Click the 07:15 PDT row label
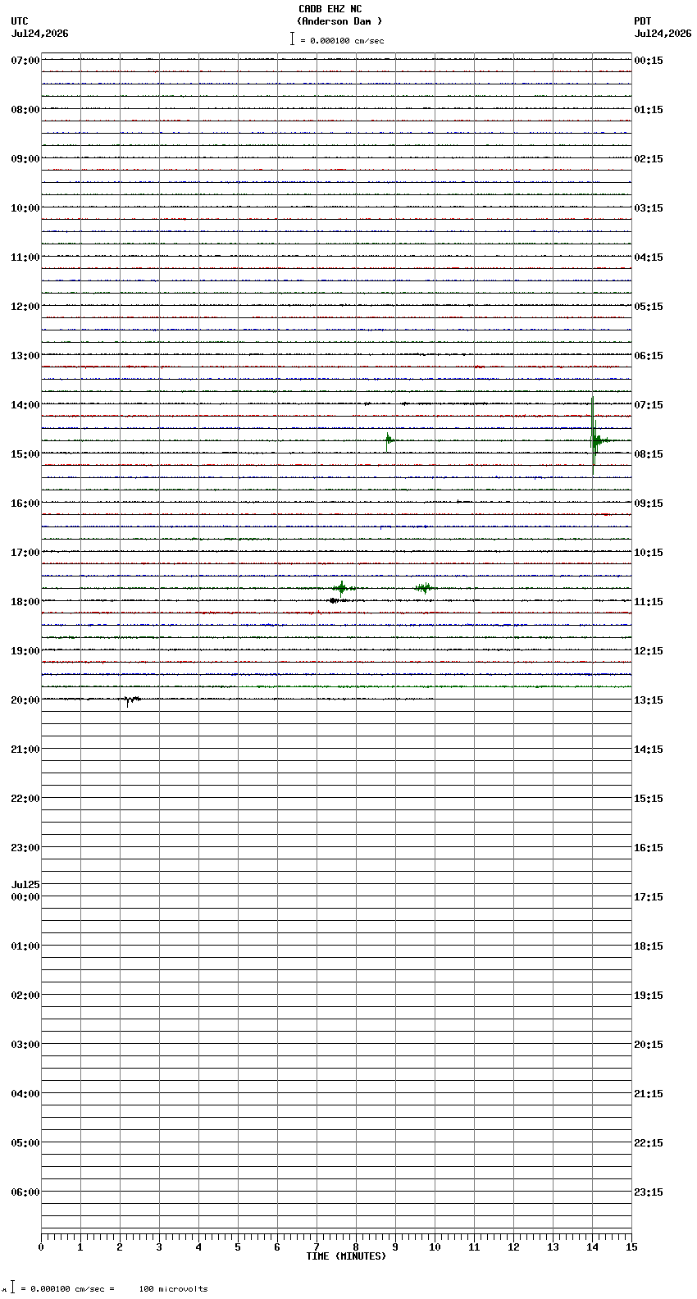This screenshot has height=1299, width=697. coord(649,405)
